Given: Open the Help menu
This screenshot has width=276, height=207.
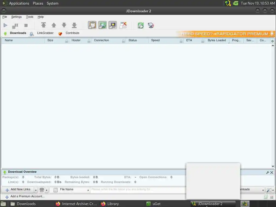Looking at the screenshot, I should pos(41,17).
